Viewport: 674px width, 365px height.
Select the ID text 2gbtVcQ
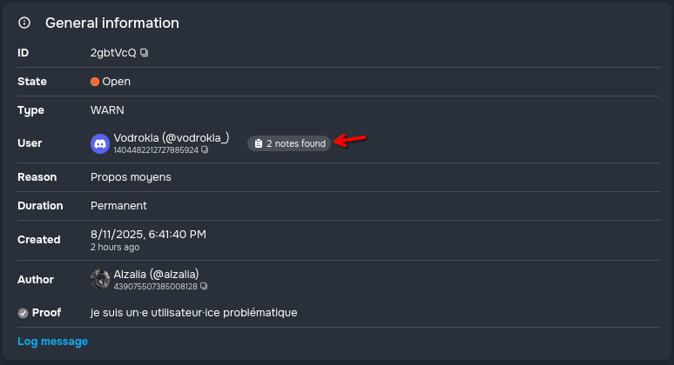tap(114, 53)
